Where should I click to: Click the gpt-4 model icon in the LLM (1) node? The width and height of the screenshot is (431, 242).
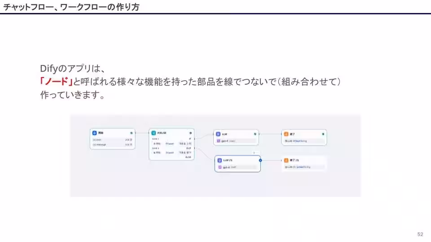(220, 167)
